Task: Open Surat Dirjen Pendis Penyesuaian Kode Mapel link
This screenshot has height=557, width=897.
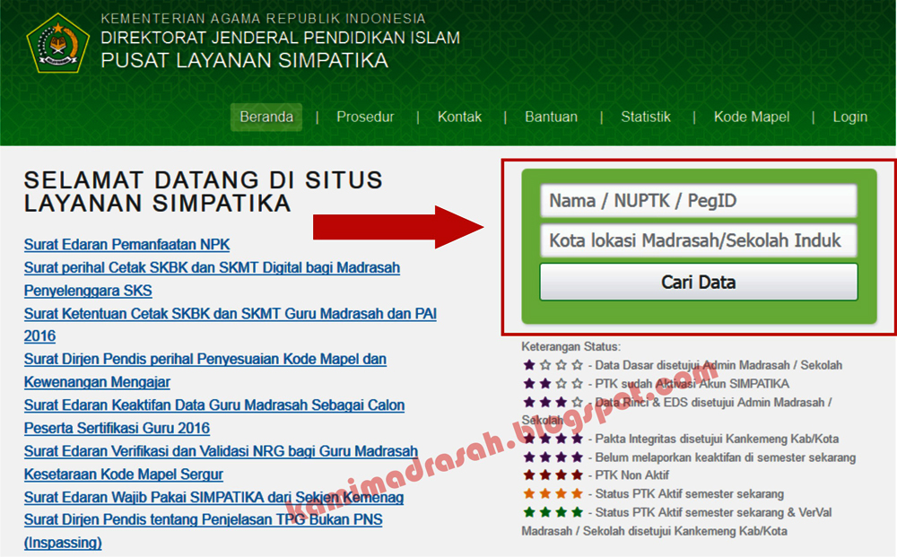Action: pos(205,370)
